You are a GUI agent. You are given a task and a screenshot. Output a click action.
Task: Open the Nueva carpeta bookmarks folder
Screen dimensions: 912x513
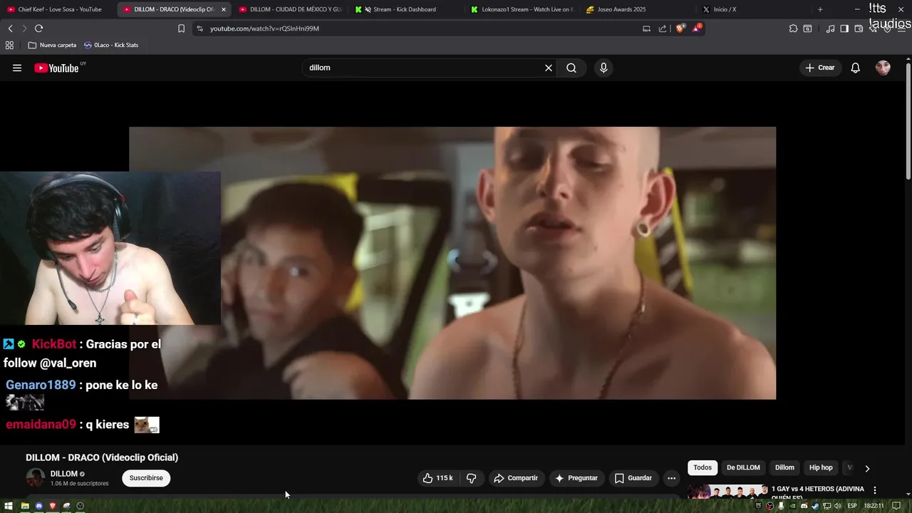pyautogui.click(x=52, y=45)
